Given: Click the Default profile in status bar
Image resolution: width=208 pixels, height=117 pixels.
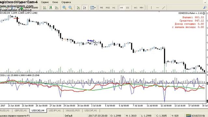Looking at the screenshot, I should (x=69, y=116).
